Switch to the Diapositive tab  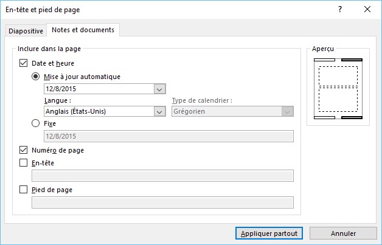[x=26, y=31]
